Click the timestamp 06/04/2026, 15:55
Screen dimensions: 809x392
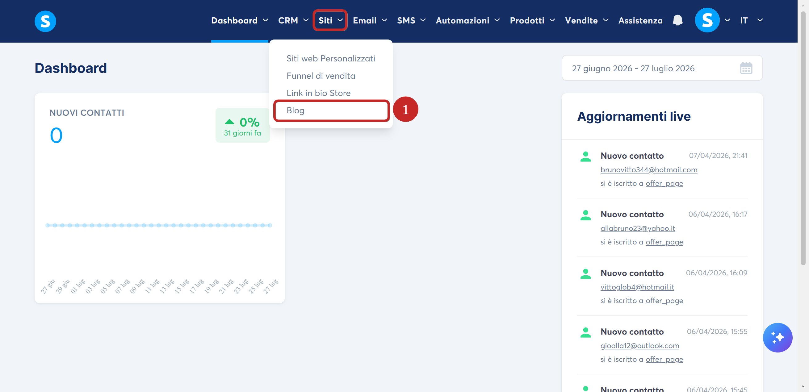717,332
